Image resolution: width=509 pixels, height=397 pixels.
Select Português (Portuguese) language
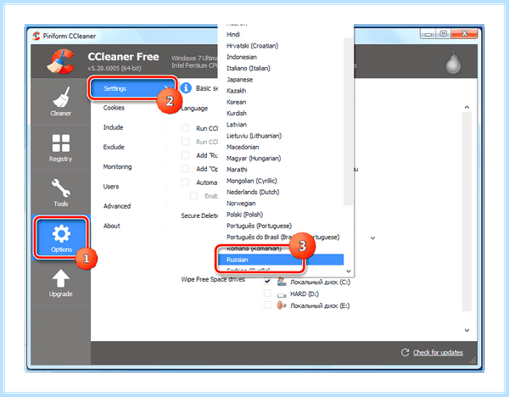(x=259, y=226)
